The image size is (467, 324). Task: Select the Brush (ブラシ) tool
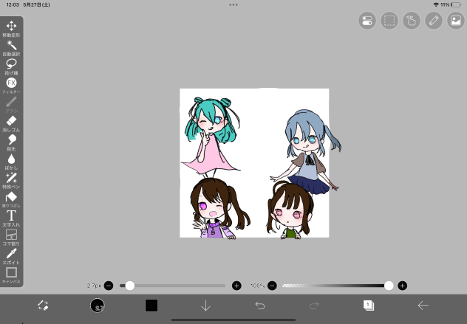[11, 105]
